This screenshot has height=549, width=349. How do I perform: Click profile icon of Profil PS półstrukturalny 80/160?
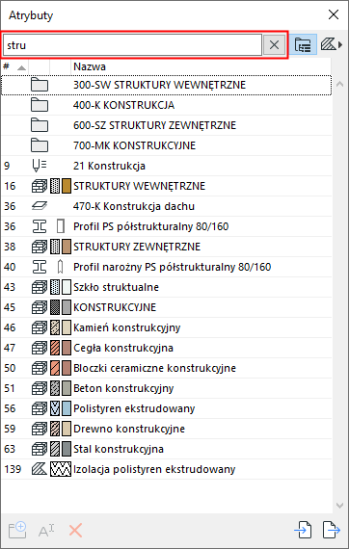point(40,226)
